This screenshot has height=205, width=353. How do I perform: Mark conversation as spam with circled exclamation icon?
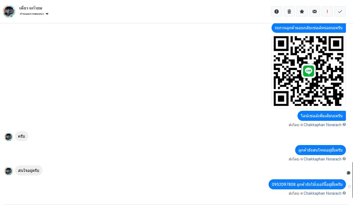click(x=277, y=12)
